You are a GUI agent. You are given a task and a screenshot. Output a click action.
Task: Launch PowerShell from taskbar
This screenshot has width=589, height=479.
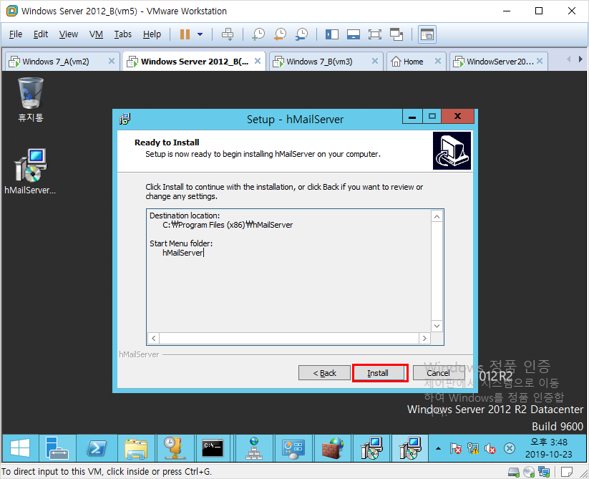[x=97, y=448]
